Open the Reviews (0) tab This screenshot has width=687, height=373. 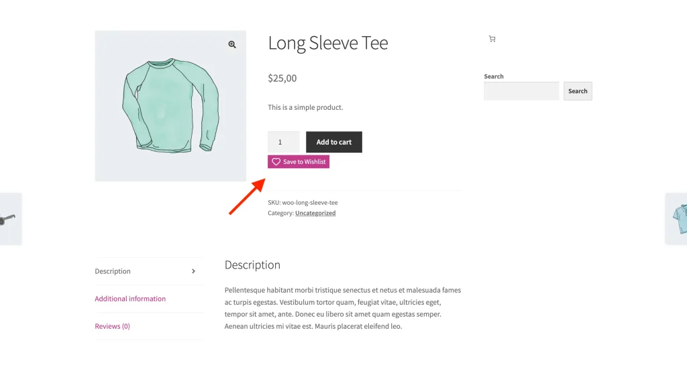coord(112,326)
